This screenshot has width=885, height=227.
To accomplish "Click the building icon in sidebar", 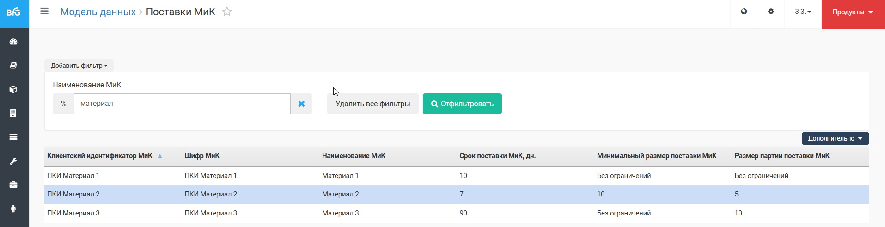I will [x=13, y=113].
